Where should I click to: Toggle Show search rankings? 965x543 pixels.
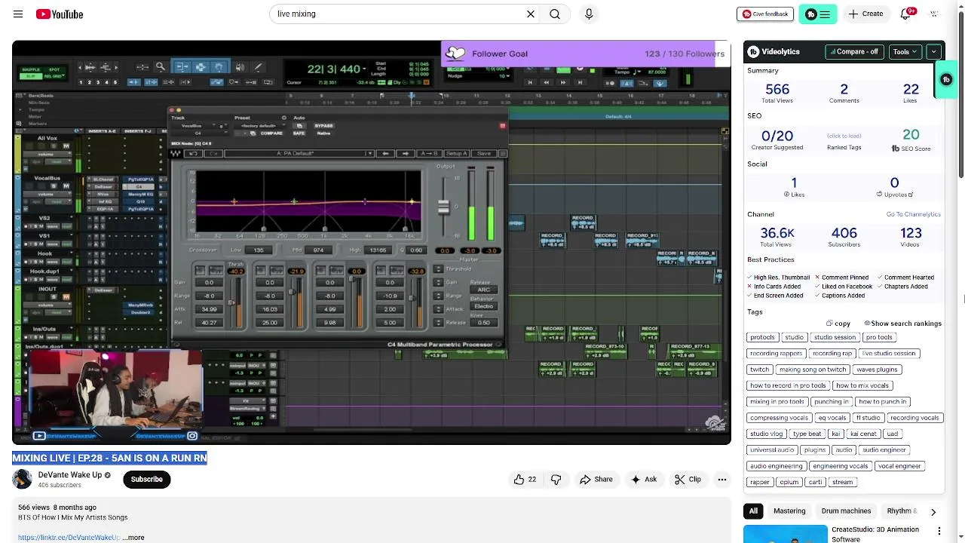(902, 324)
